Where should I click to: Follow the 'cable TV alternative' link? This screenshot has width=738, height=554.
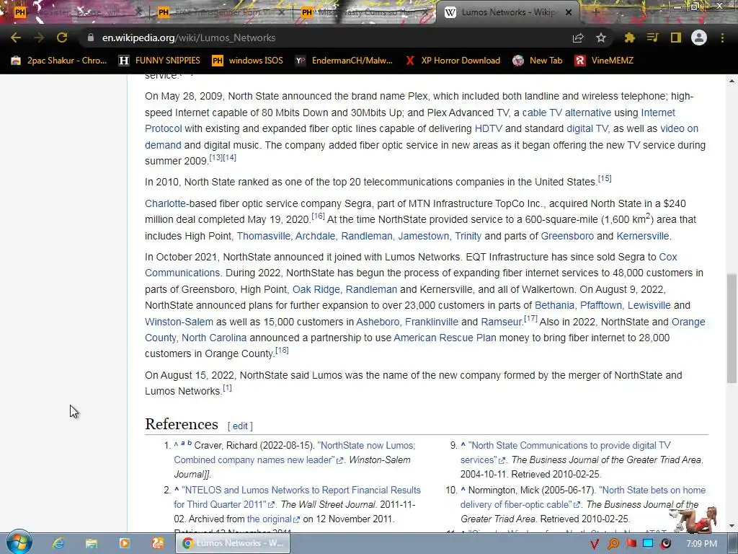point(566,113)
